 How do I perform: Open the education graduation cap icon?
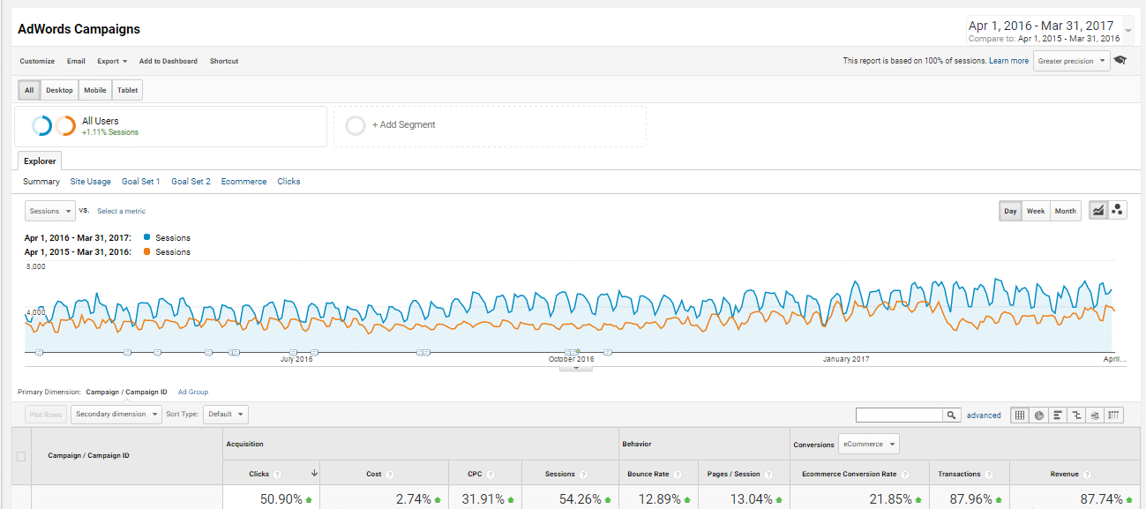1120,61
